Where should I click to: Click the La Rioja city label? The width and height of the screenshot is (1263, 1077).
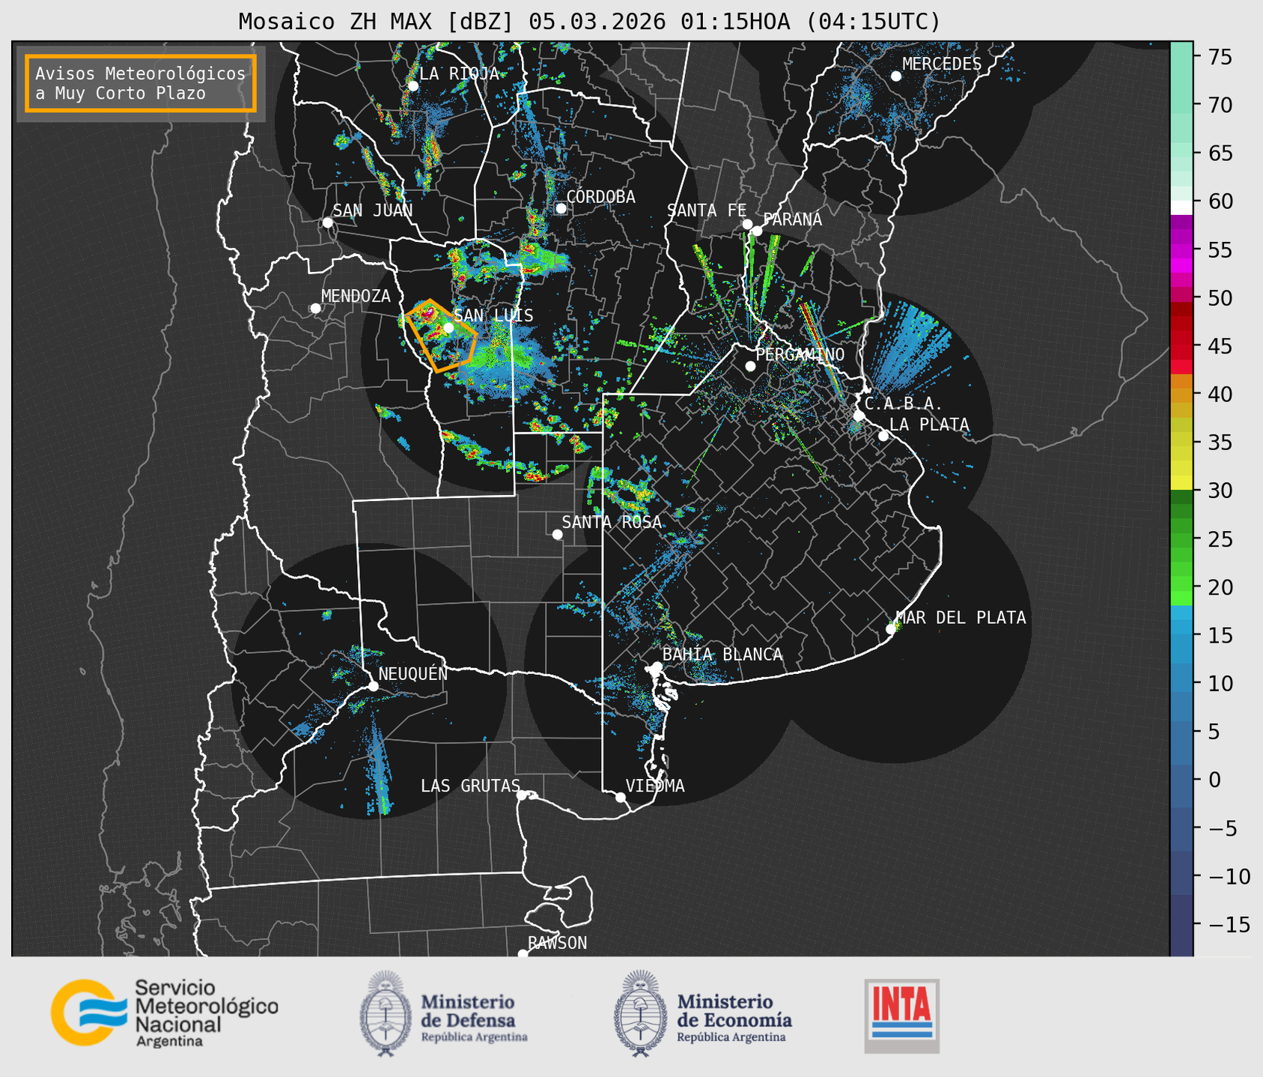pos(459,73)
